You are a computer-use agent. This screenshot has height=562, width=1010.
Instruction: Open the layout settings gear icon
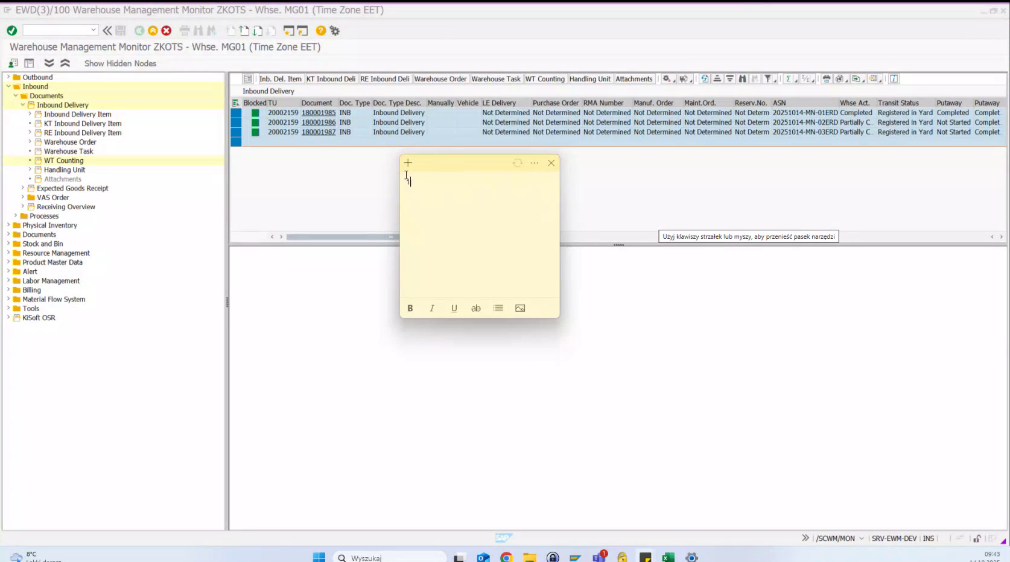click(x=666, y=79)
